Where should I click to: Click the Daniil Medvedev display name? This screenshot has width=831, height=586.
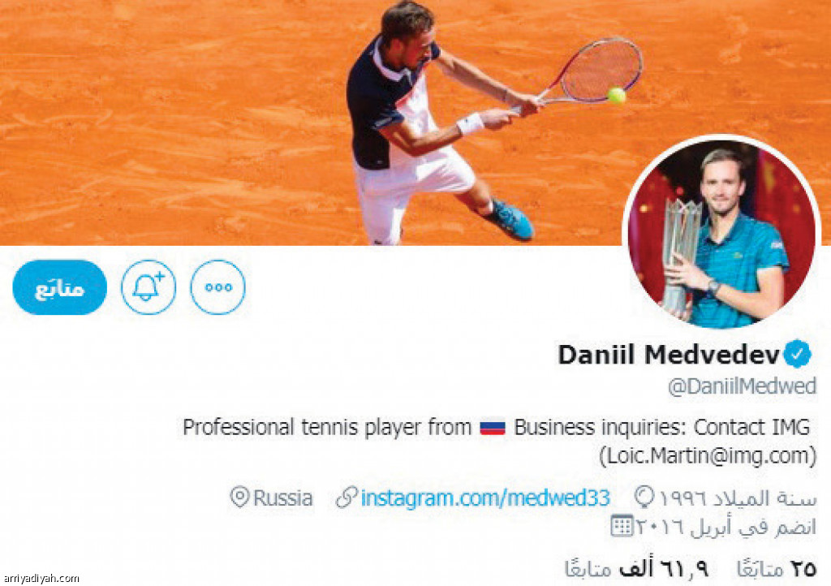tap(670, 355)
